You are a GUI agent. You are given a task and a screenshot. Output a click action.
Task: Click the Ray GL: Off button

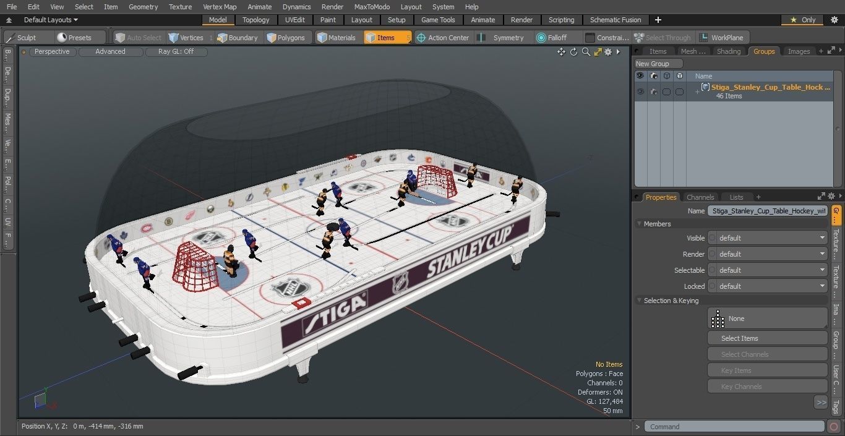pyautogui.click(x=176, y=52)
